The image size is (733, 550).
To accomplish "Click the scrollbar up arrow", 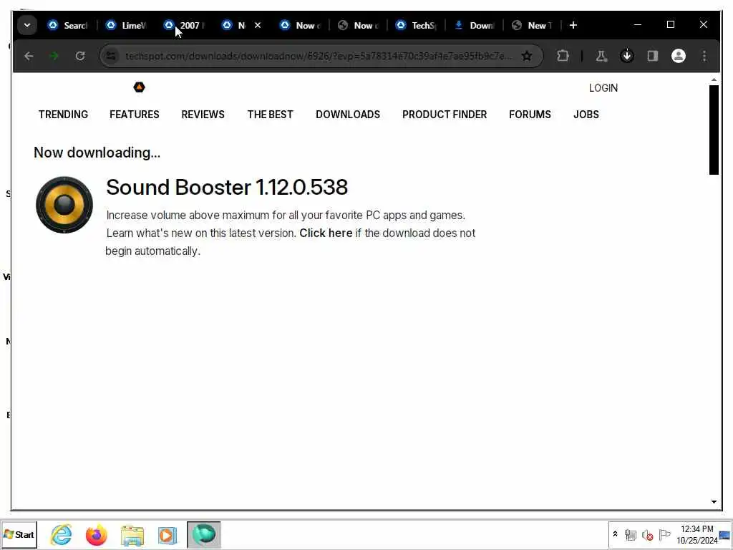I will [x=714, y=80].
